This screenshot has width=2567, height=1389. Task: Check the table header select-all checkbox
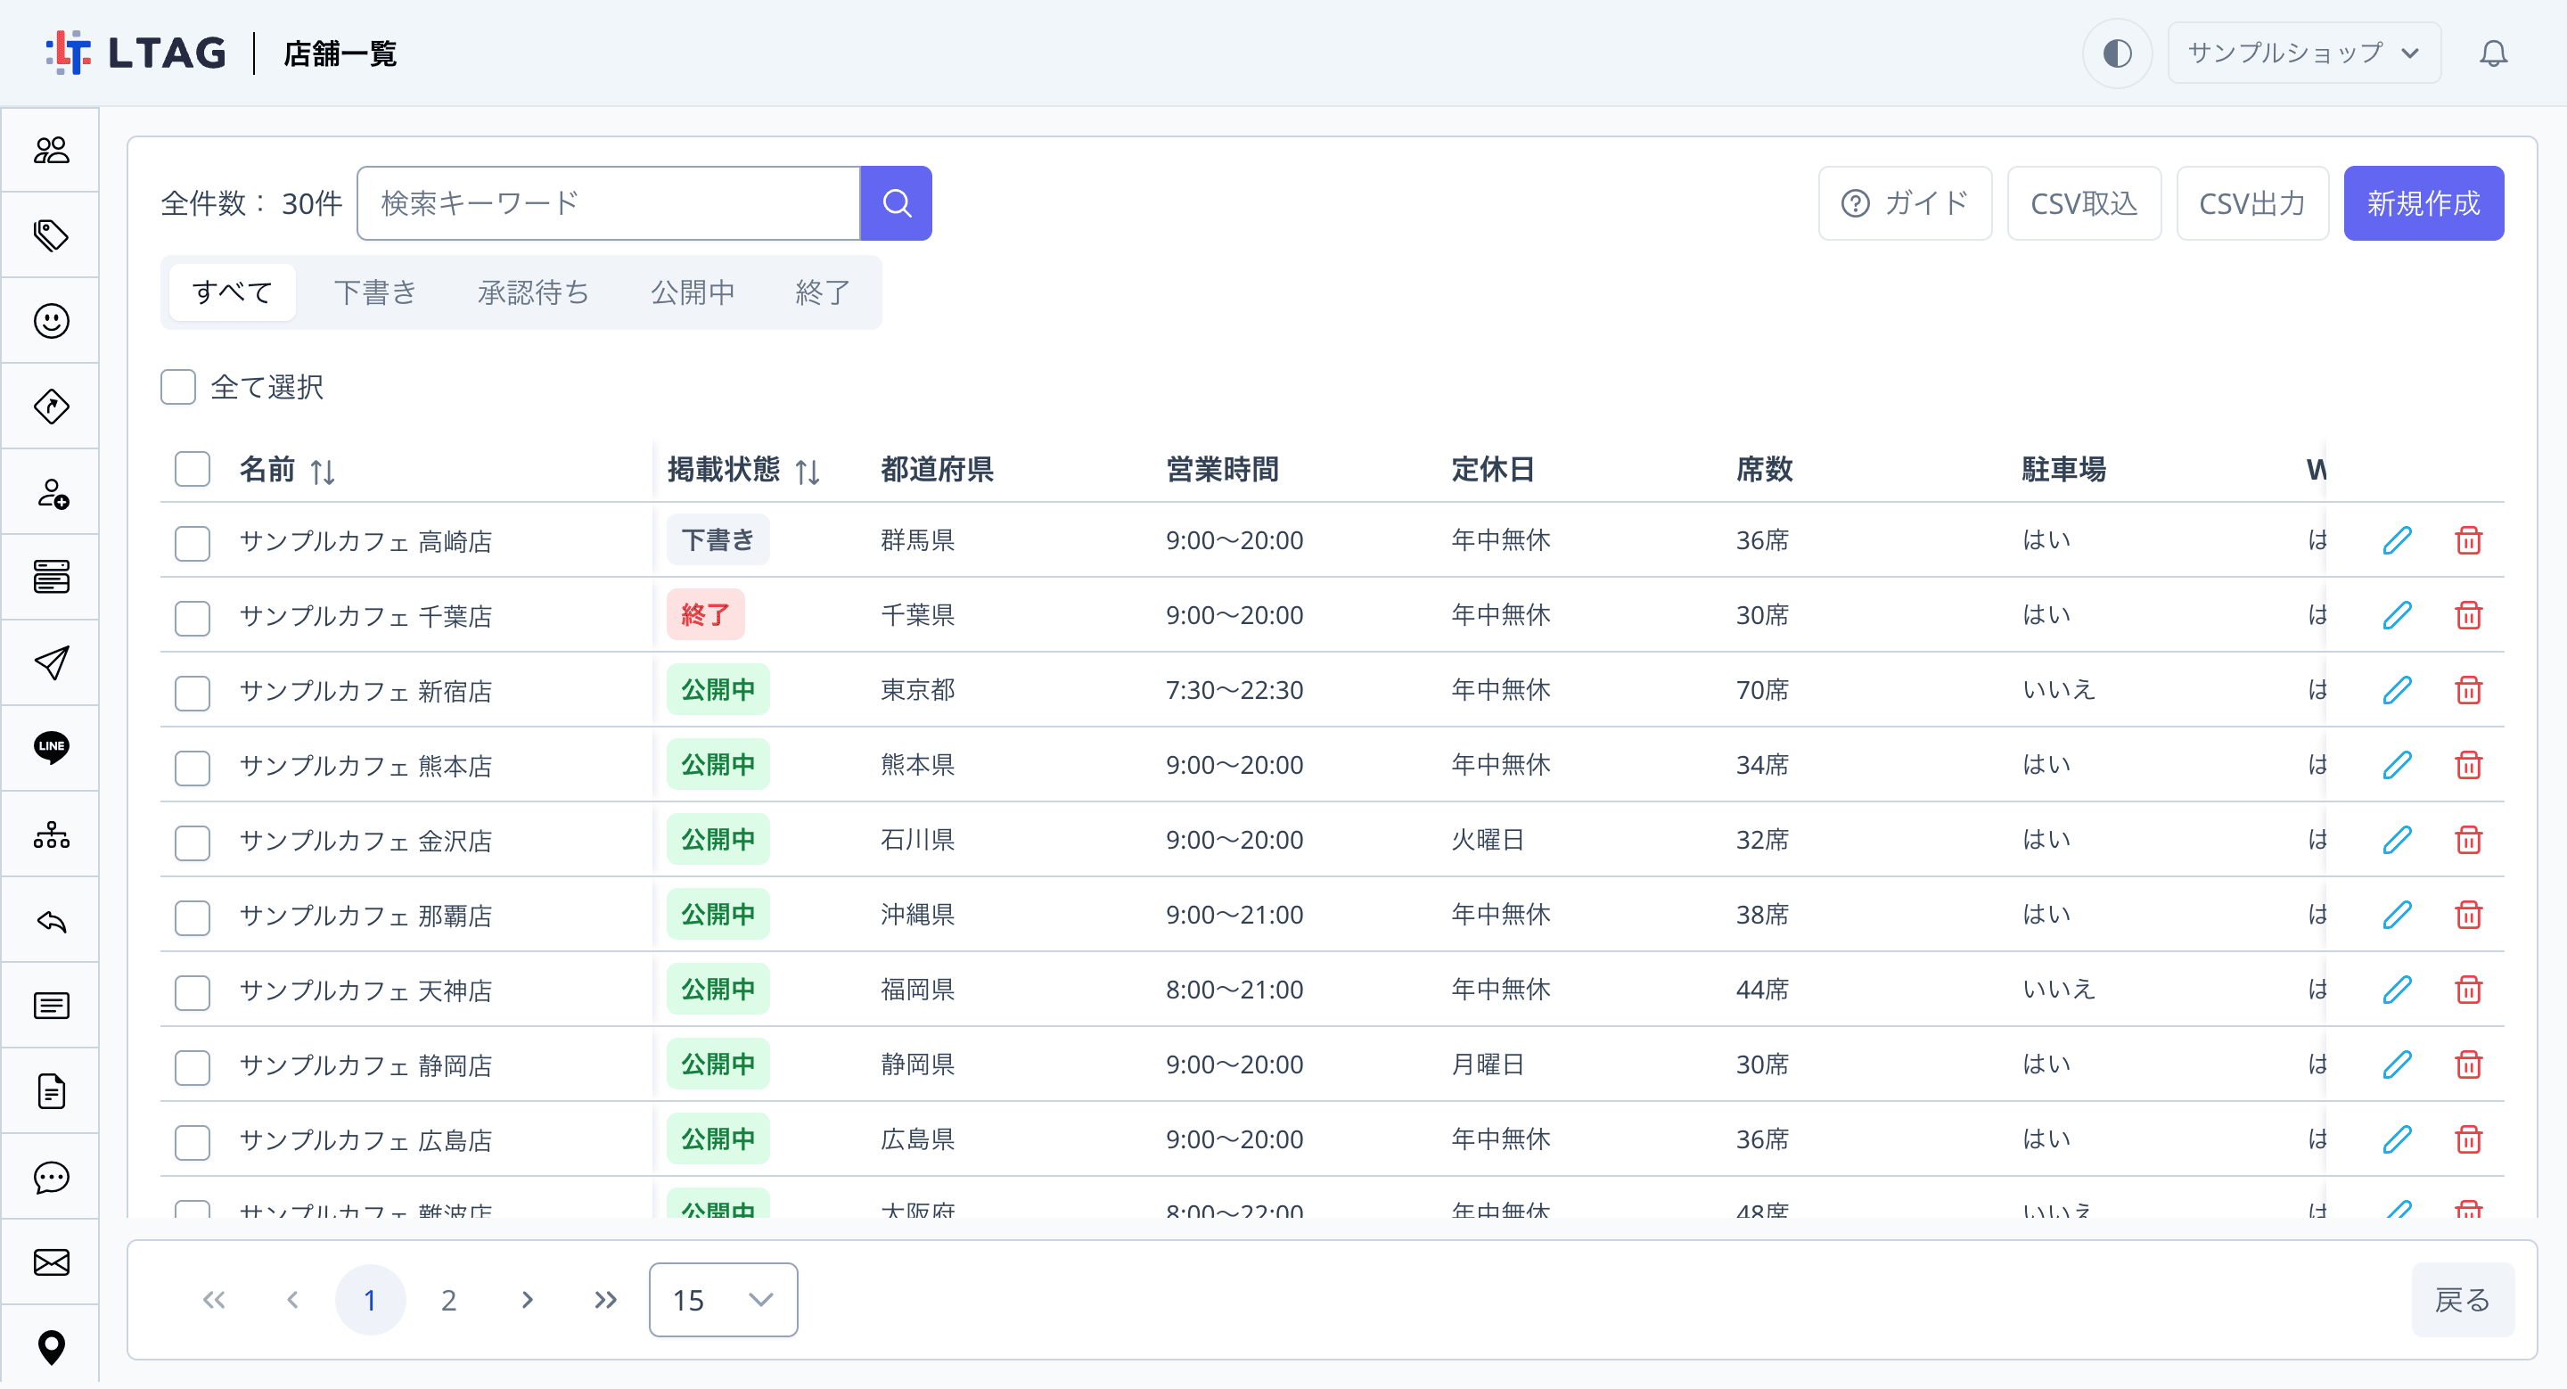193,469
